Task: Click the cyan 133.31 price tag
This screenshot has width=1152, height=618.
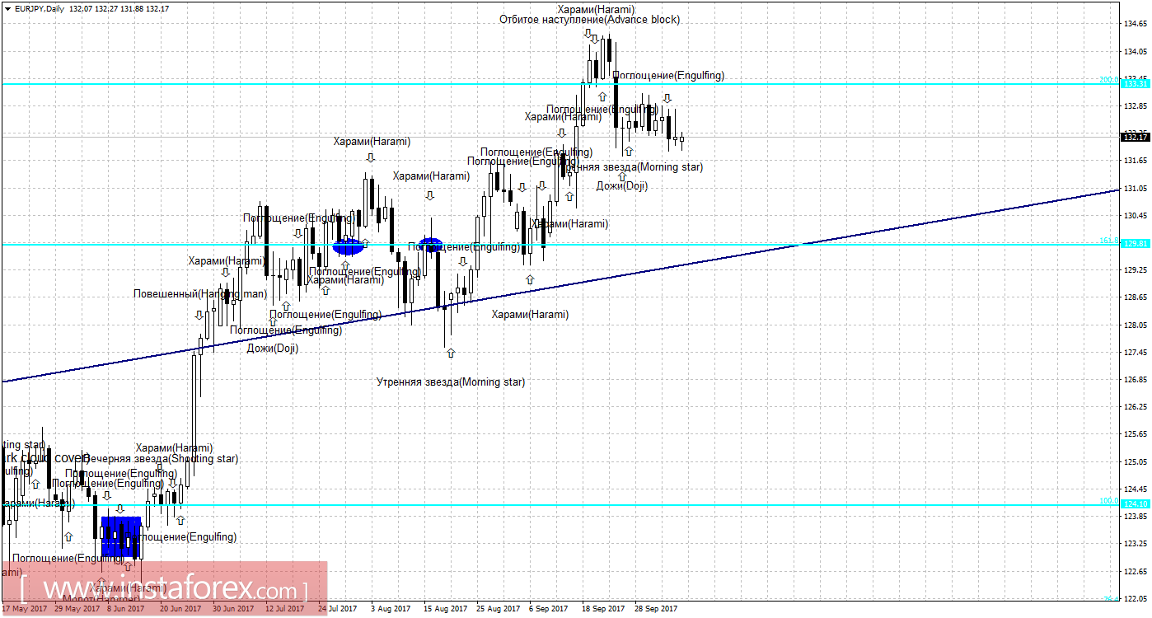Action: (x=1136, y=84)
